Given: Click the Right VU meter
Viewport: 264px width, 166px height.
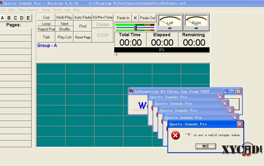Looking at the screenshot, I should [x=196, y=22].
